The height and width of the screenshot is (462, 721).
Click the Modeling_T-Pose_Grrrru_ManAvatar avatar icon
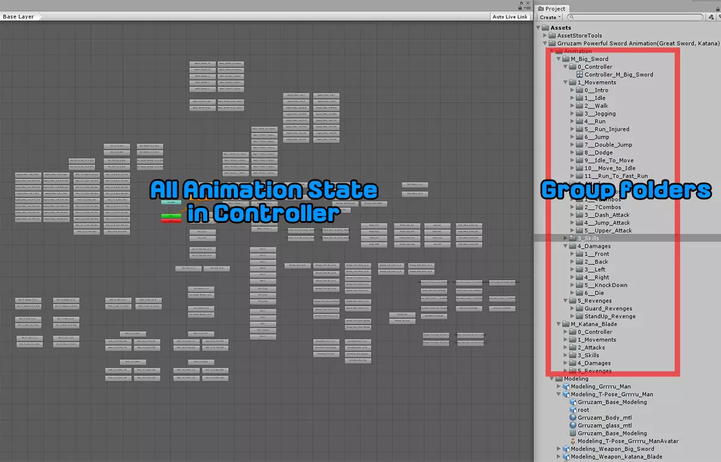[x=573, y=441]
